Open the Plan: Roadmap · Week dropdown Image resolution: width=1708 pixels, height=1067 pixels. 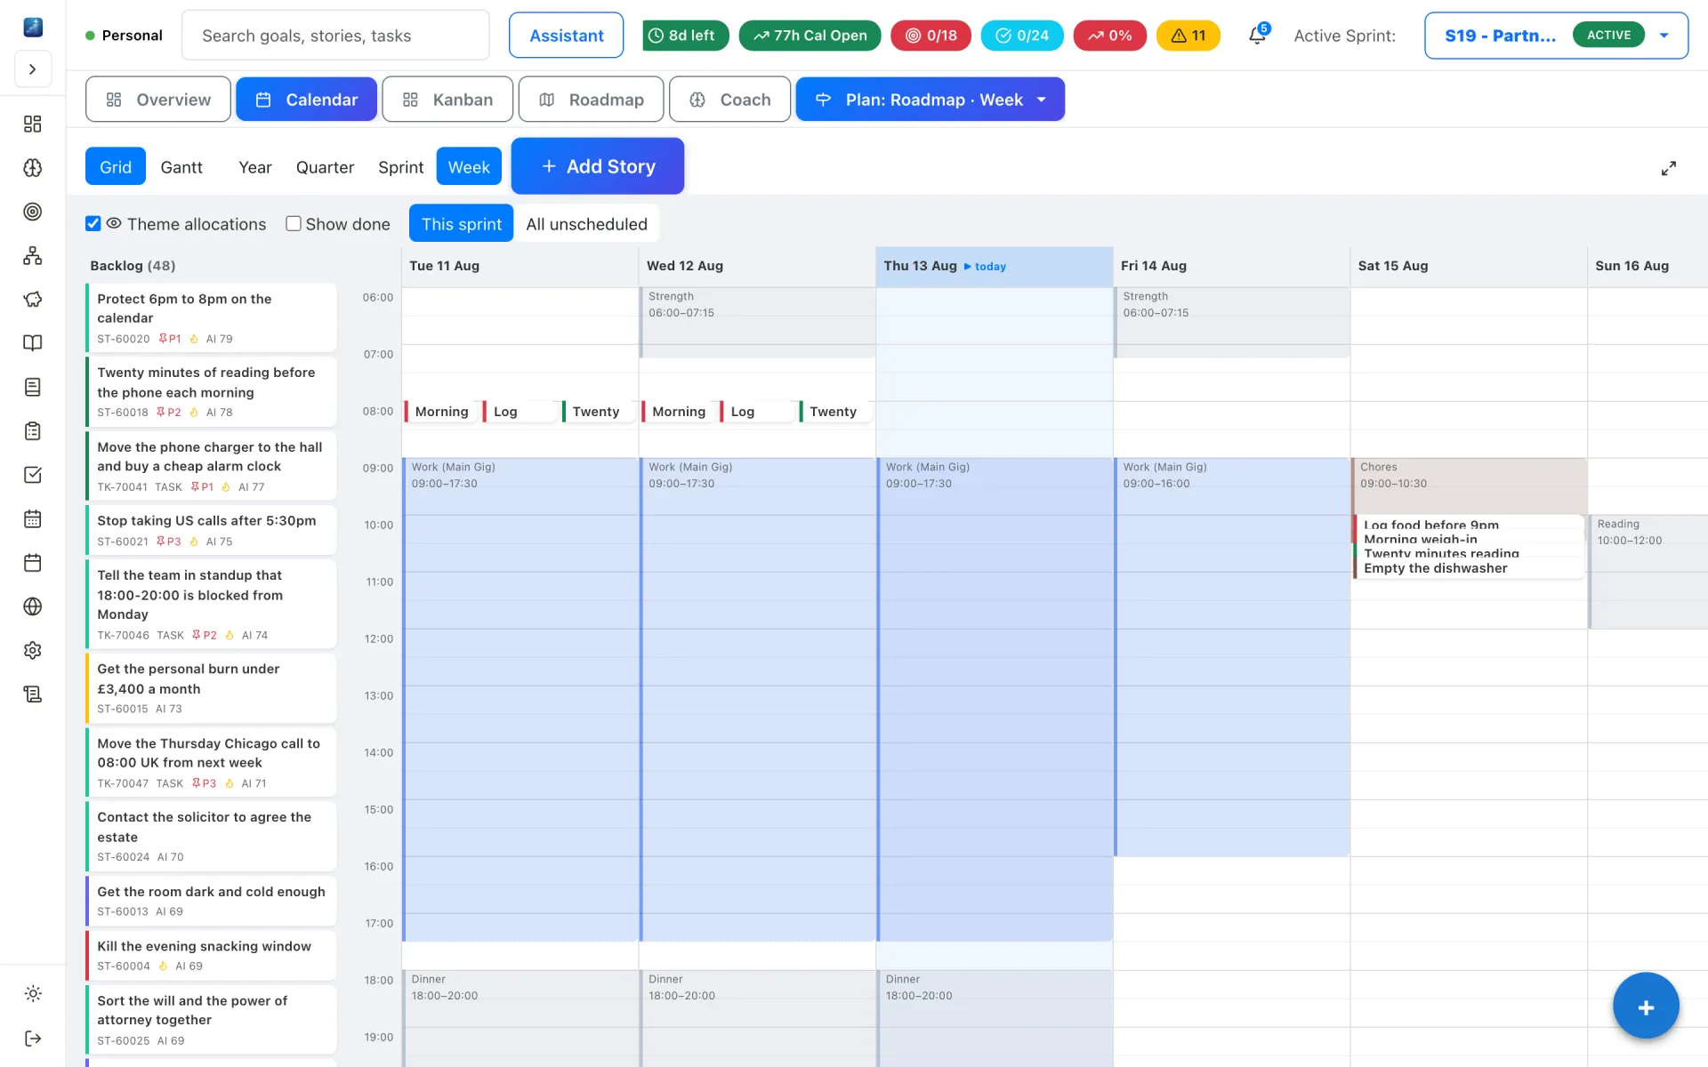pos(930,100)
